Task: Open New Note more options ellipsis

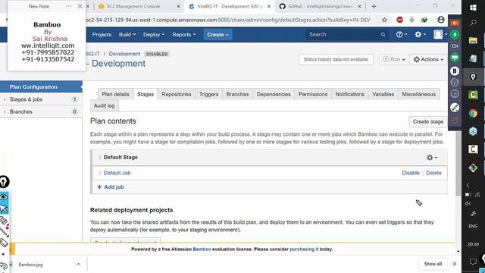Action: click(x=68, y=6)
